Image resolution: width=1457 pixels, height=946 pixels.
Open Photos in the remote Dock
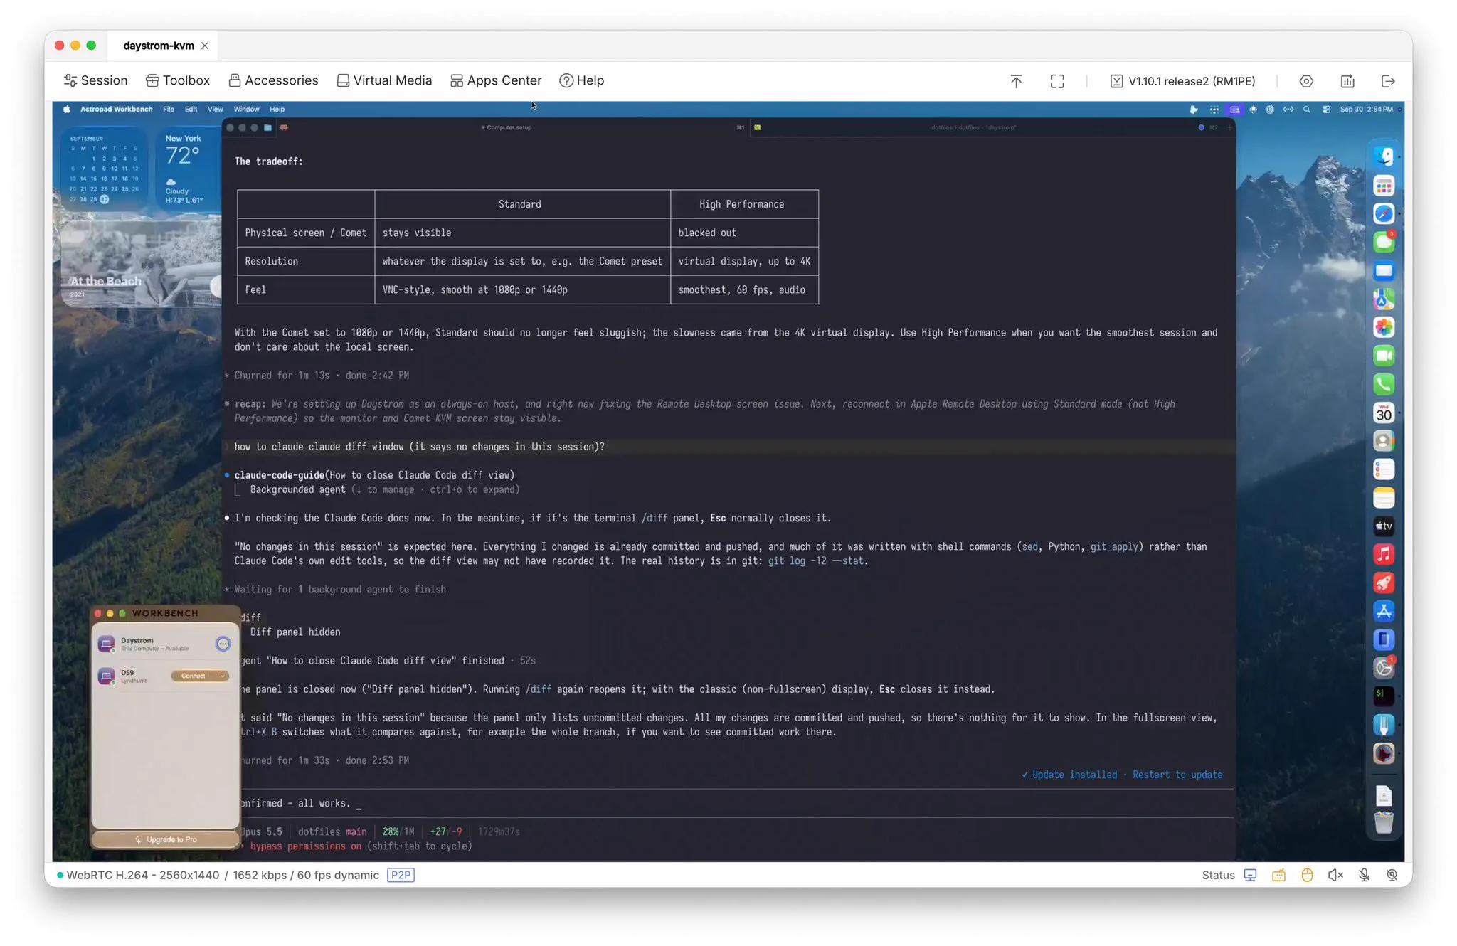(1384, 327)
